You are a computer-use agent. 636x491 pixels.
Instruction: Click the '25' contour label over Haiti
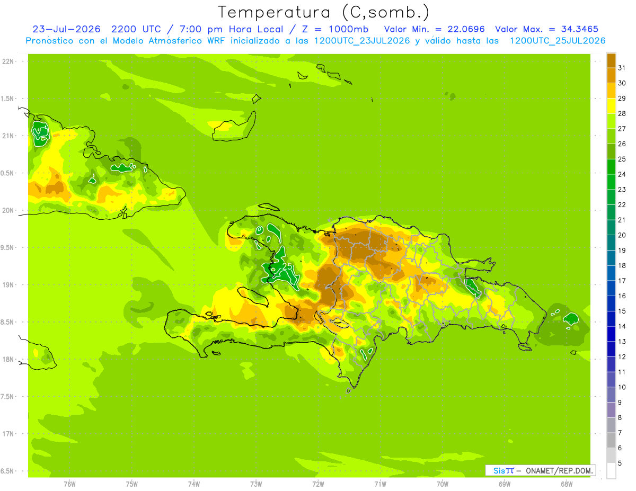pos(288,266)
